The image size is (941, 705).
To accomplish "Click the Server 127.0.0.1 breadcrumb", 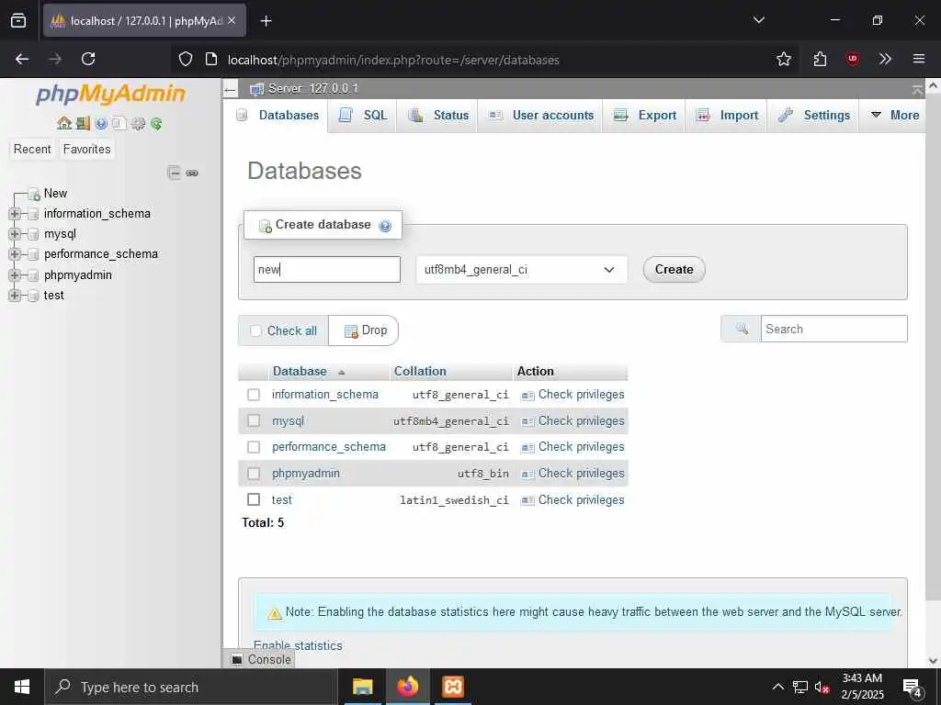I will 312,89.
